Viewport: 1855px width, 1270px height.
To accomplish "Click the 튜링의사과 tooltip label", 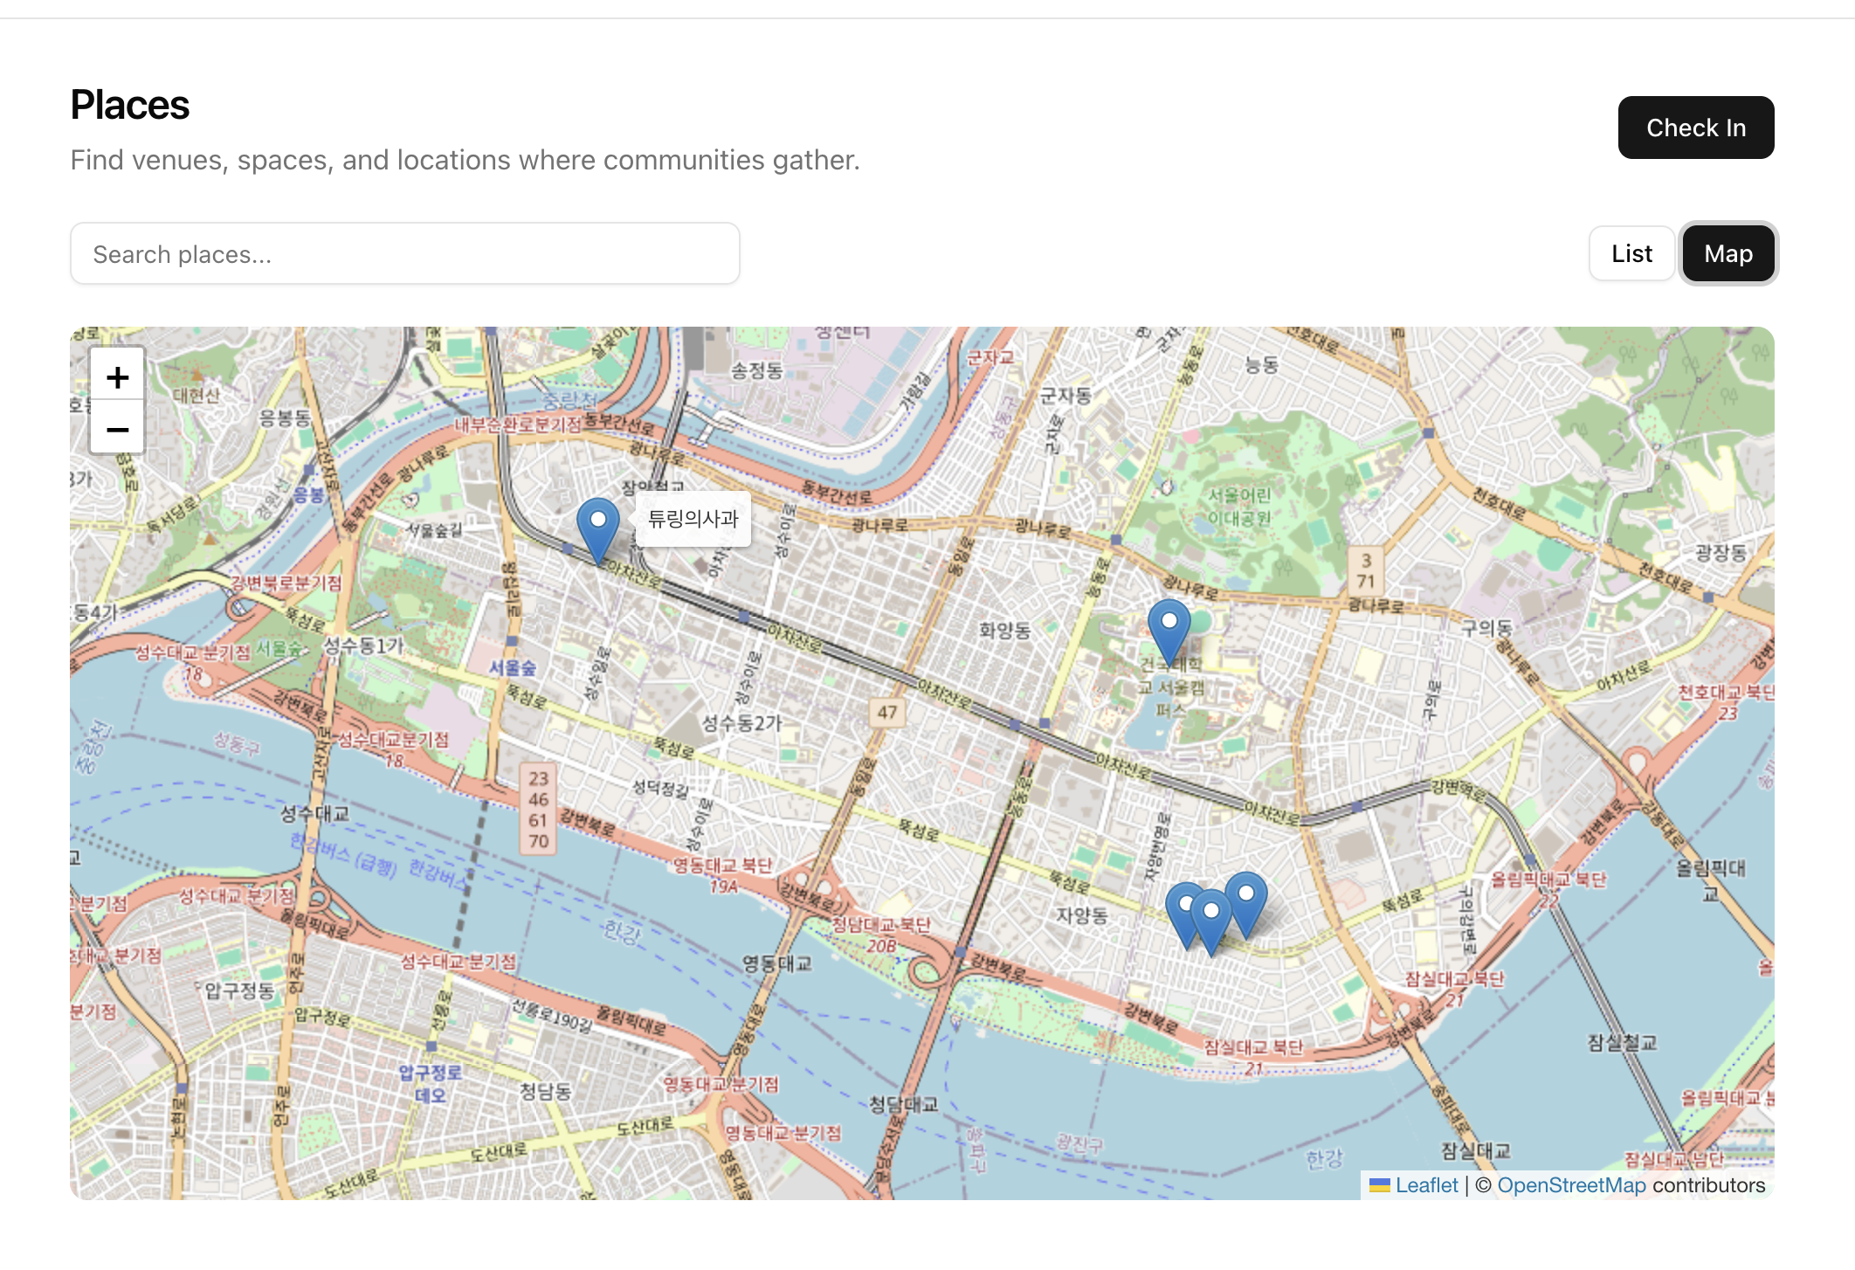I will [x=693, y=519].
